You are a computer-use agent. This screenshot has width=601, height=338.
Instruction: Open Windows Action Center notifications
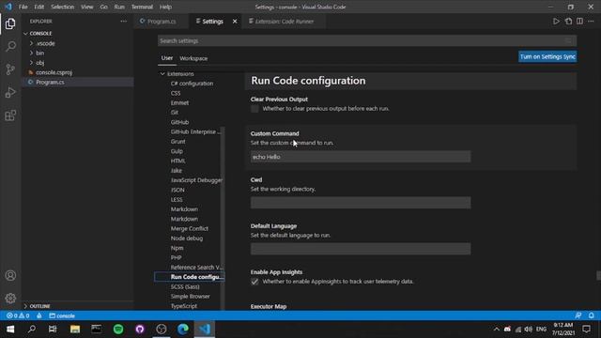(586, 330)
